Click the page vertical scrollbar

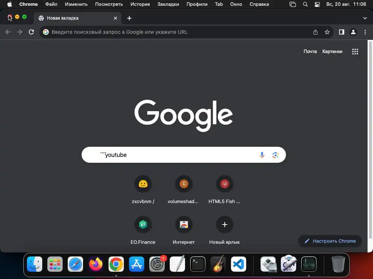[370, 140]
